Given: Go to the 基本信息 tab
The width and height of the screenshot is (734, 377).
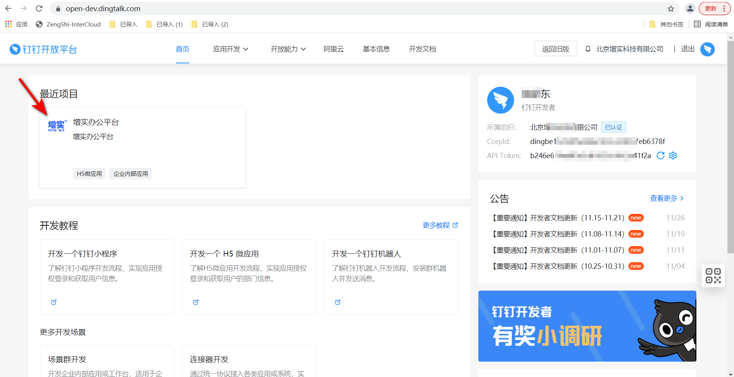Looking at the screenshot, I should tap(376, 49).
